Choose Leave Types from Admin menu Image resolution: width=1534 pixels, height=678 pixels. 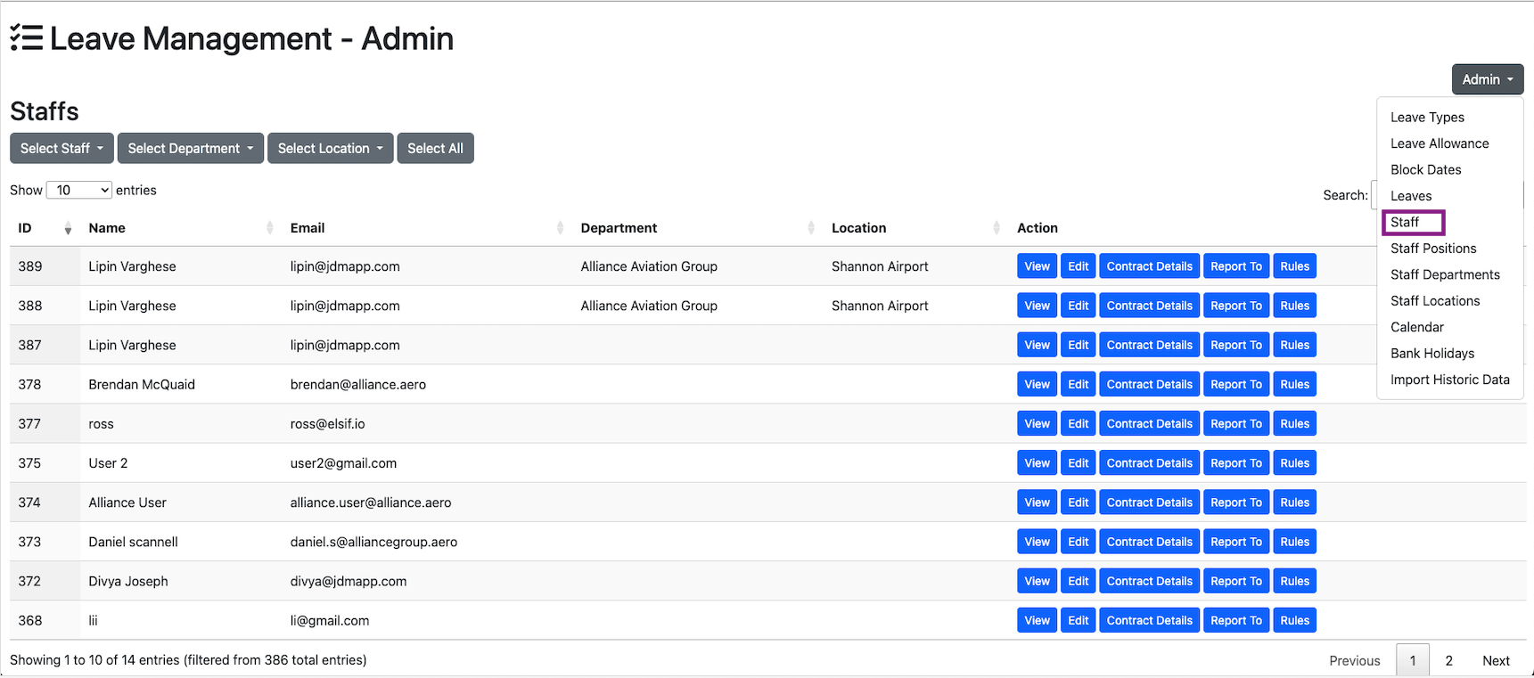[x=1427, y=118]
